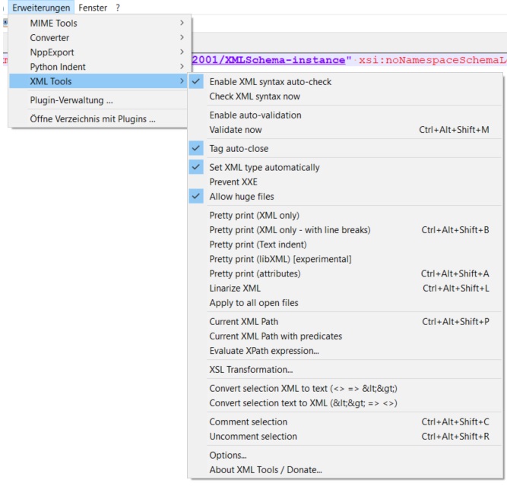Expand the Converter submenu

coord(98,38)
